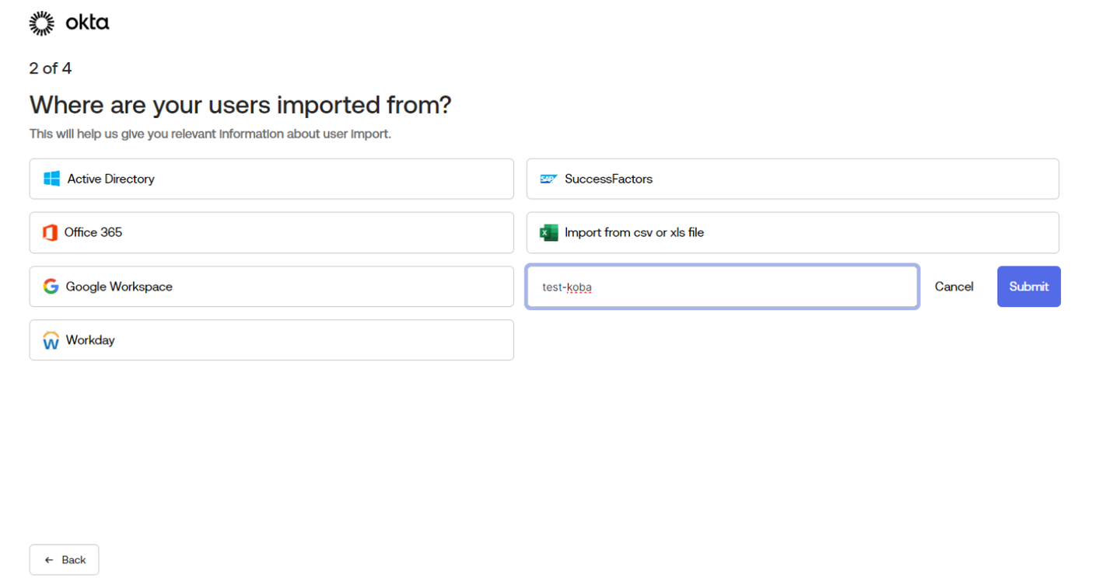The width and height of the screenshot is (1120, 585).
Task: Click the Okta sunburst logo icon
Action: tap(42, 23)
